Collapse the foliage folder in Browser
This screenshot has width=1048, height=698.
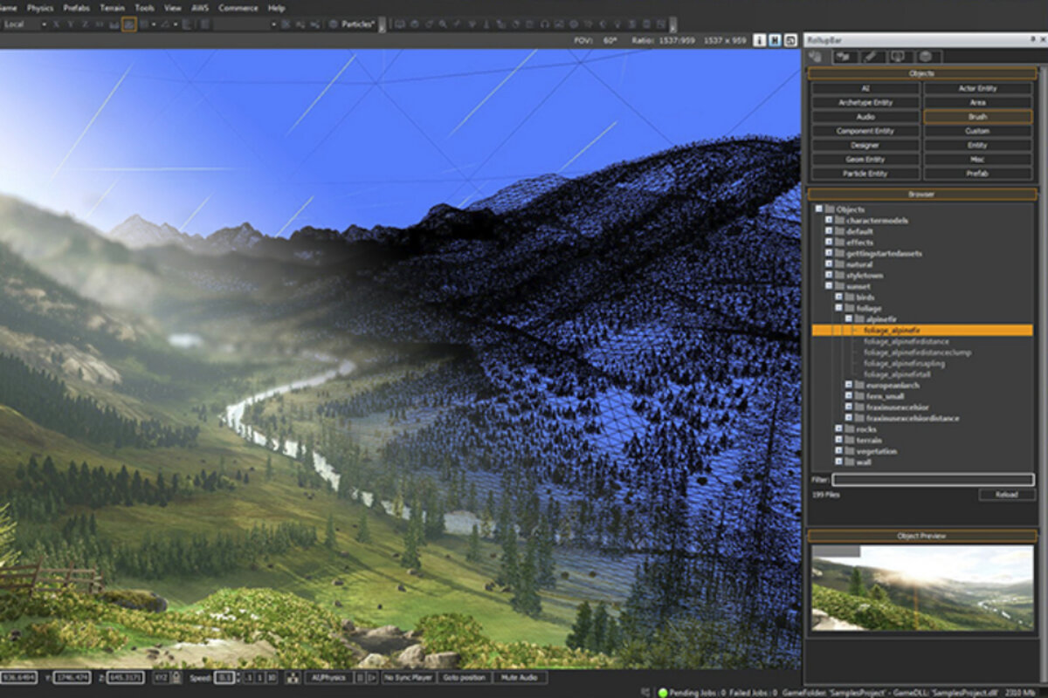(x=838, y=308)
